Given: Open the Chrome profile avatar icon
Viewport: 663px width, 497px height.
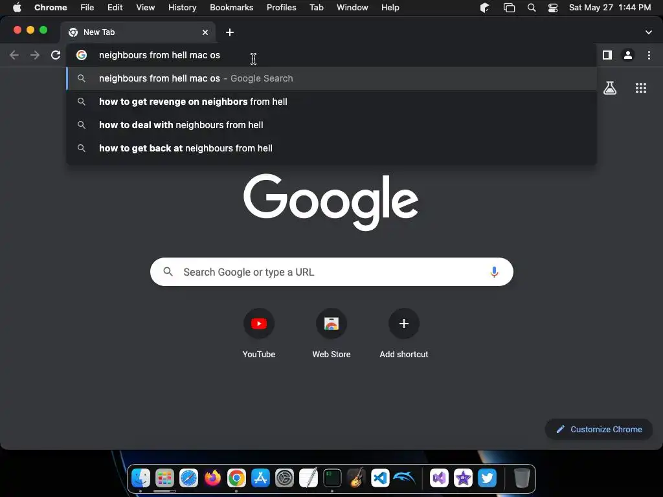Looking at the screenshot, I should (628, 55).
